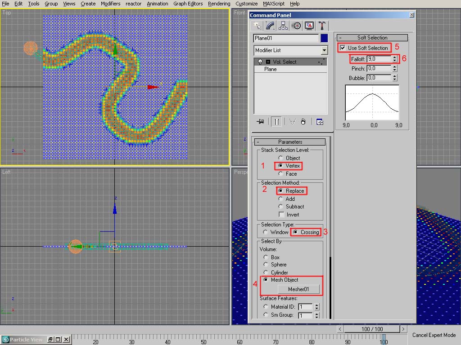Expand the Vol. Select sub-object tree
This screenshot has width=461, height=345.
268,62
